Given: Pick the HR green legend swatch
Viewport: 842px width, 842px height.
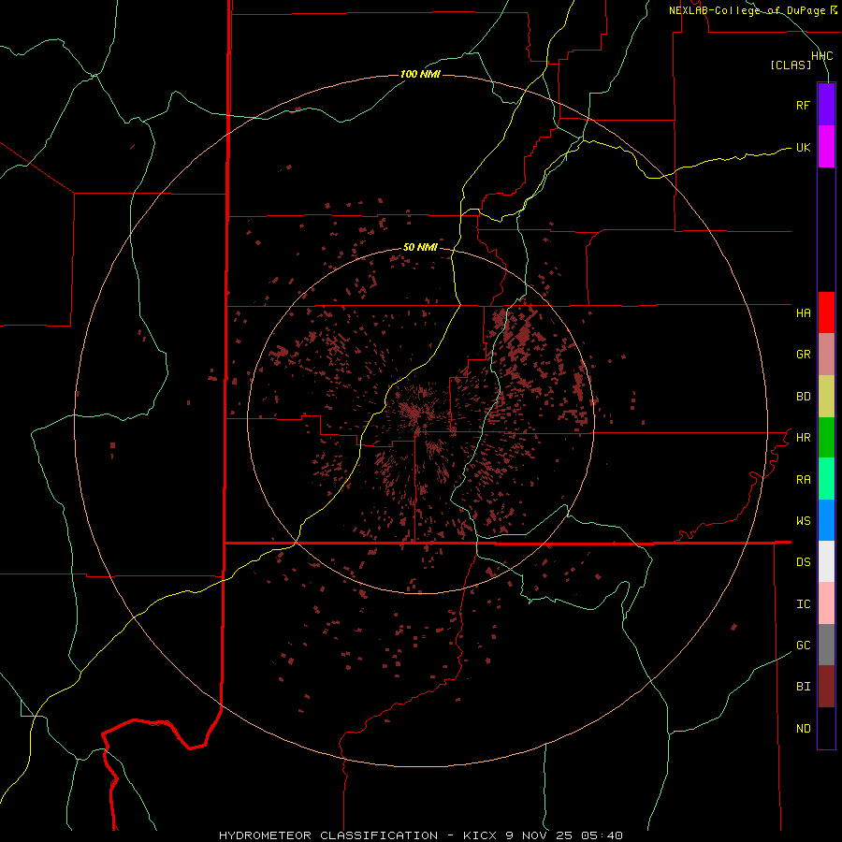Looking at the screenshot, I should [826, 438].
